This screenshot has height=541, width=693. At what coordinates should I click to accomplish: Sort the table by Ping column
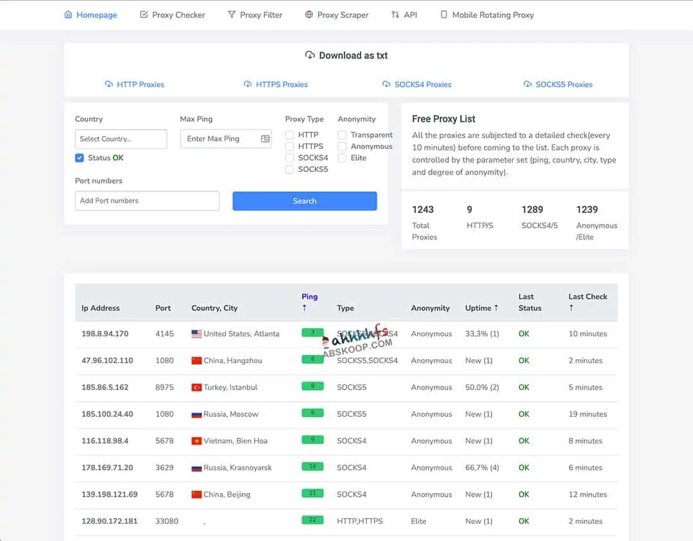coord(309,297)
